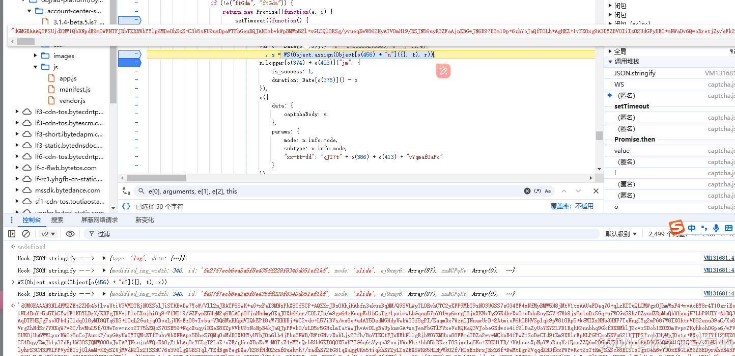Viewport: 735px width, 356px height.
Task: Switch to the 搜索 tab
Action: coord(56,220)
